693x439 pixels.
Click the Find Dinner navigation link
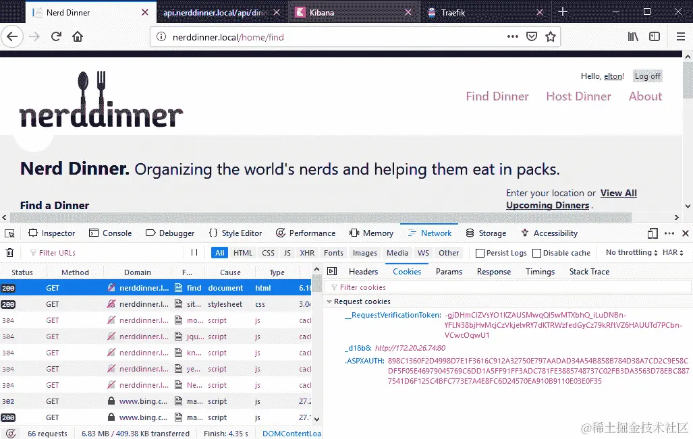[x=497, y=96]
